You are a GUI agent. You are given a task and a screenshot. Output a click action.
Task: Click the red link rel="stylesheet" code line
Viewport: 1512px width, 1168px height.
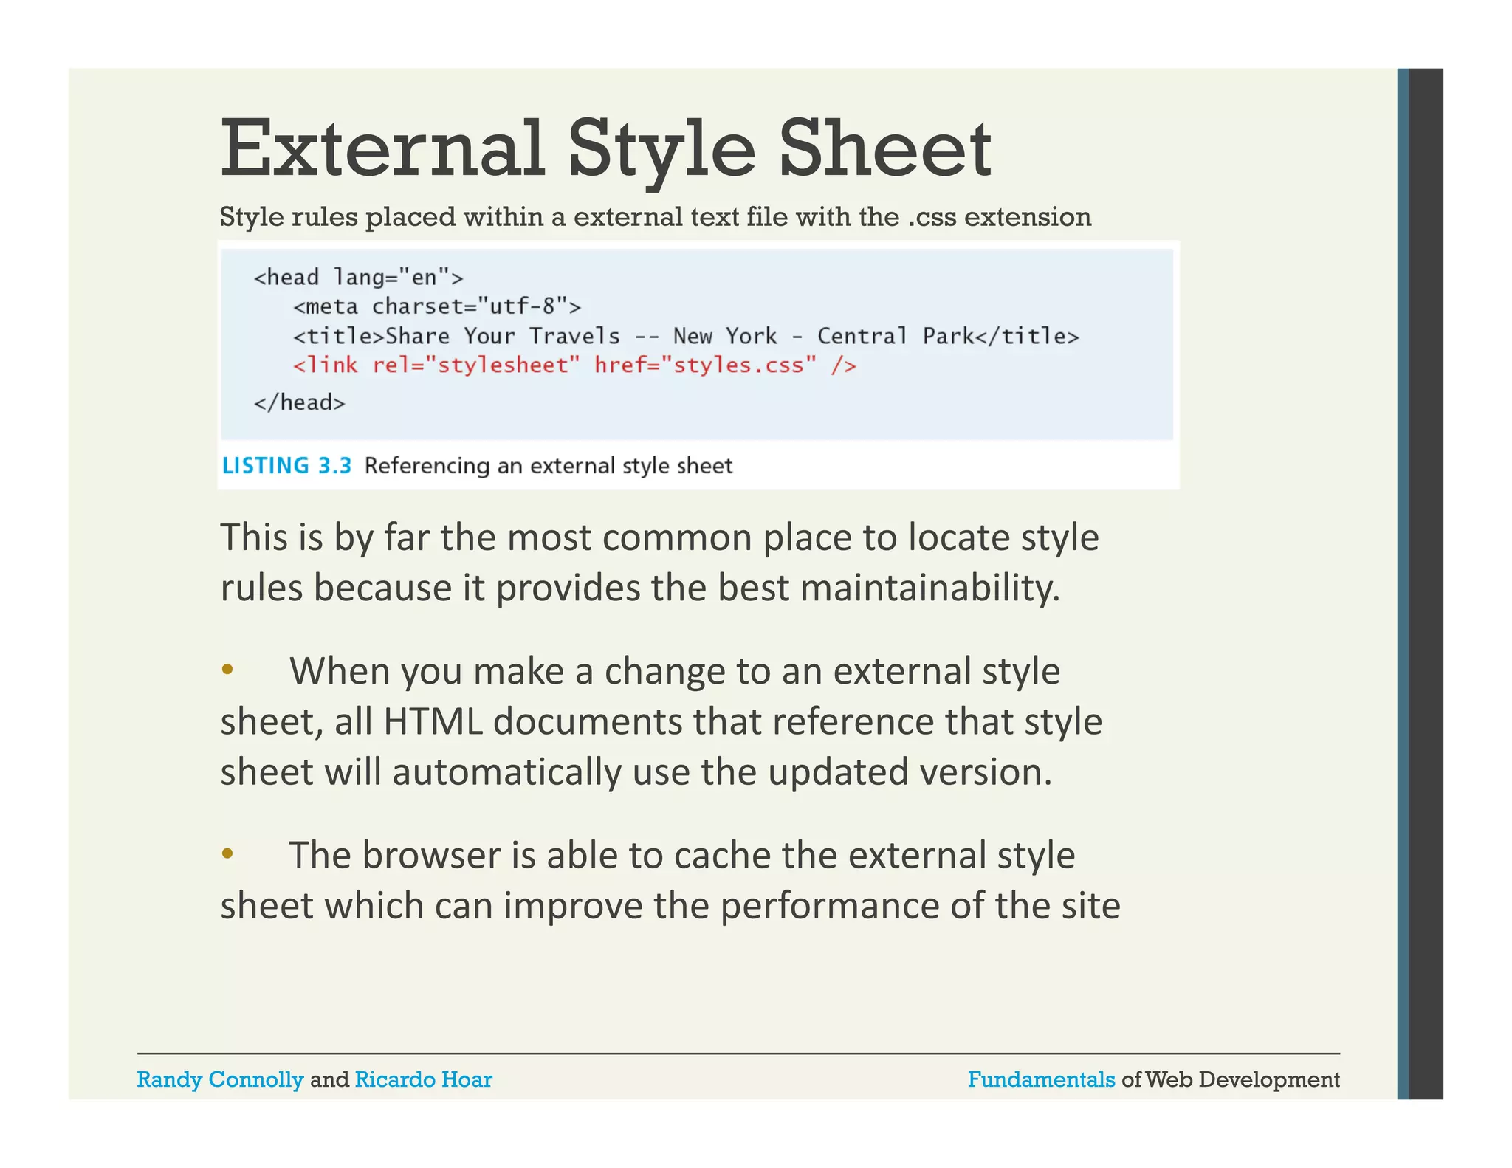coord(574,365)
